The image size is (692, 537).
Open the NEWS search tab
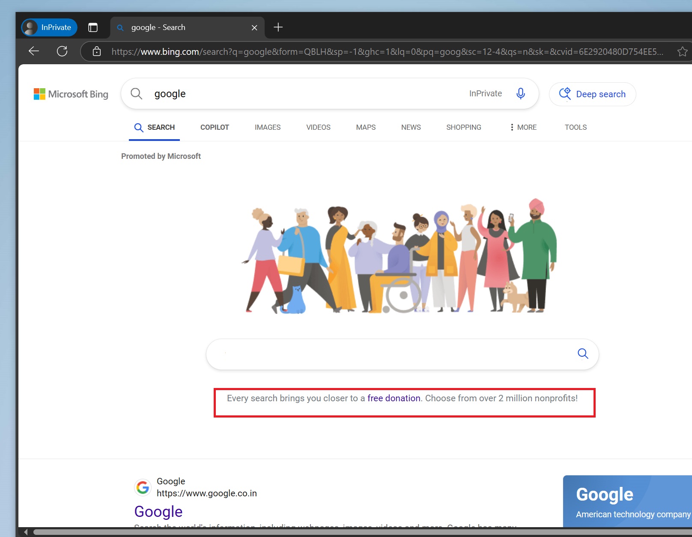(x=411, y=127)
